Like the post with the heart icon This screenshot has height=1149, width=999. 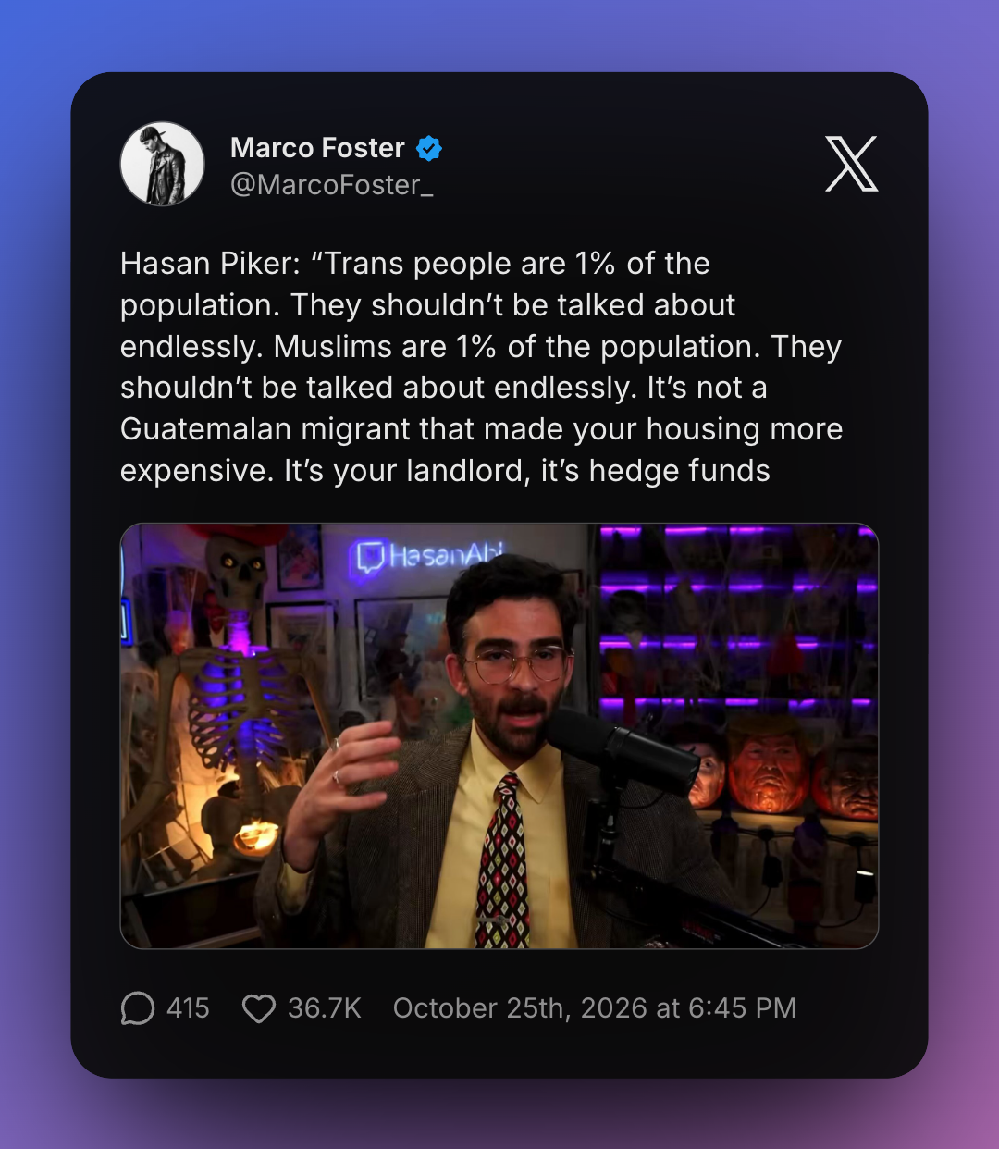tap(259, 1007)
